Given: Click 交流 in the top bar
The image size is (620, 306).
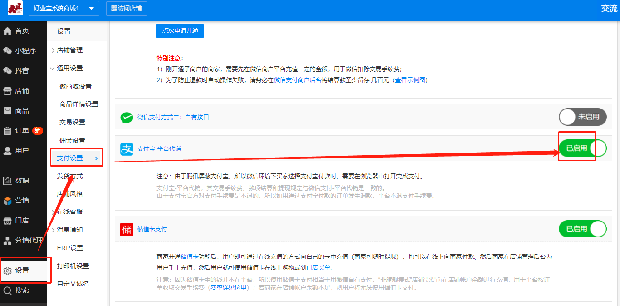Looking at the screenshot, I should click(x=609, y=8).
